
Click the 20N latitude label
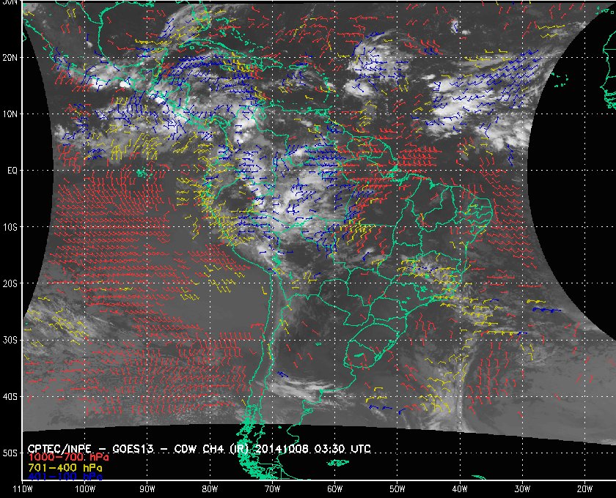pos(10,57)
